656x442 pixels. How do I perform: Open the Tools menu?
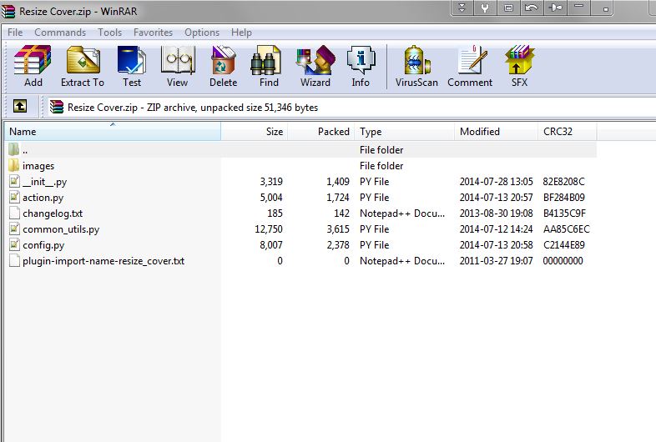109,33
